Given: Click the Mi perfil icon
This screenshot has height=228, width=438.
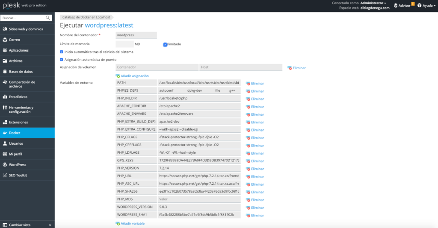Looking at the screenshot, I should click(x=5, y=154).
